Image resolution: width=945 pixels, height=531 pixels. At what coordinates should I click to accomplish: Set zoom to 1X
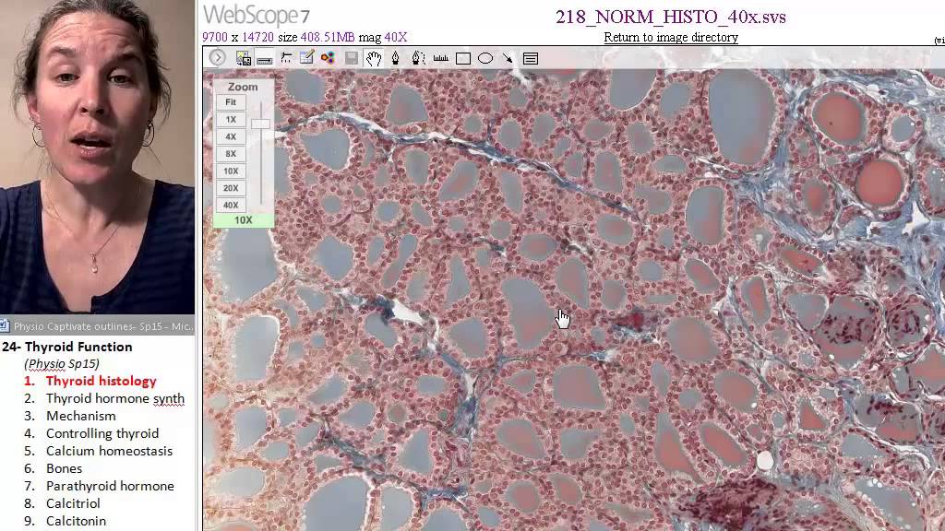tap(231, 119)
